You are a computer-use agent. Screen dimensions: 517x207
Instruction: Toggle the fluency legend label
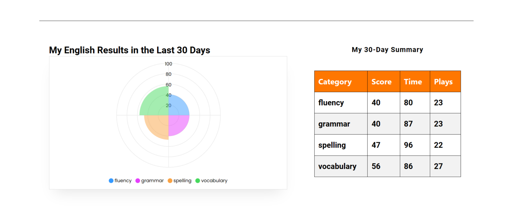123,181
